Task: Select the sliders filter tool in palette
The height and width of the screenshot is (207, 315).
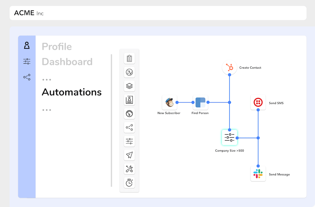Action: pyautogui.click(x=129, y=141)
